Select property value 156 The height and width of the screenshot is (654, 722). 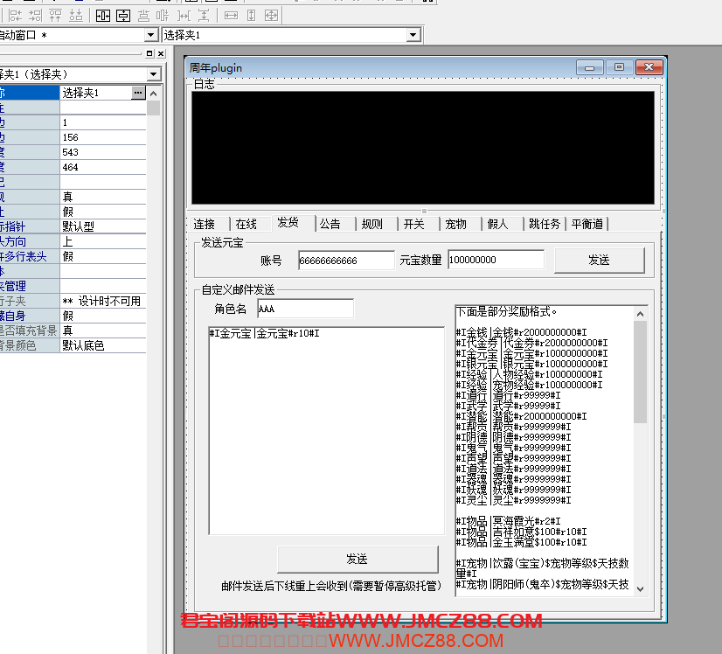[x=103, y=137]
